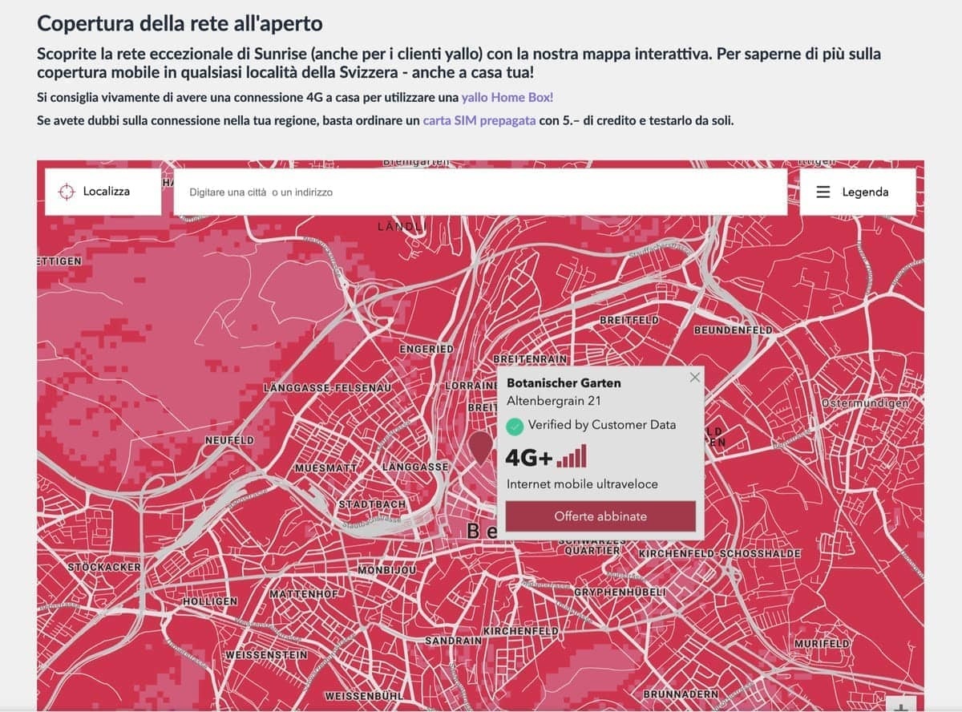
Task: Open the yallo Home Box! link
Action: [x=507, y=97]
